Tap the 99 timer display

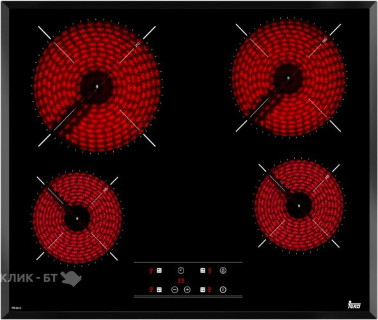point(181,281)
